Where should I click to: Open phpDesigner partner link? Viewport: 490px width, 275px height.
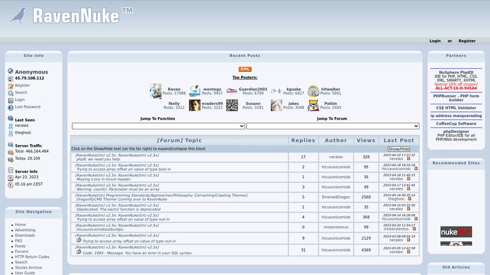tap(456, 132)
